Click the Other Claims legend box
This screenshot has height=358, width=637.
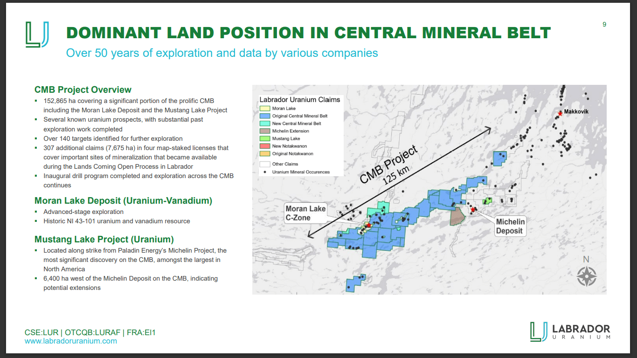264,164
